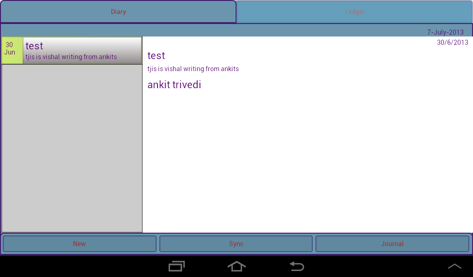
Task: Tap the recent apps icon
Action: click(176, 266)
